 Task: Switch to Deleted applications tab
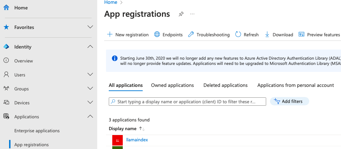point(225,85)
